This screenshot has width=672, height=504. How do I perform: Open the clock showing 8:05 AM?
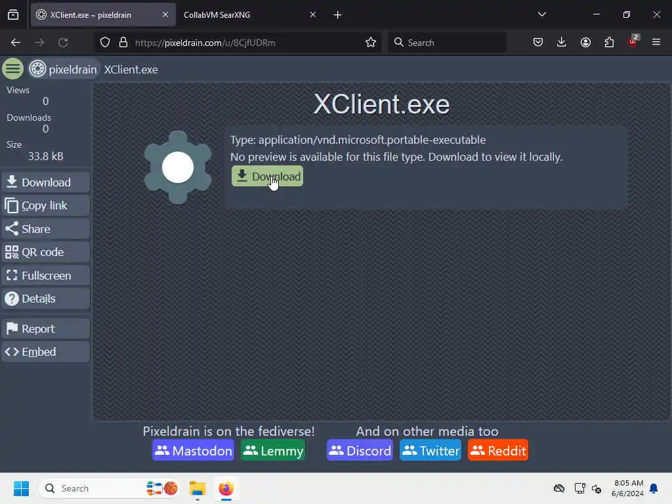(628, 488)
